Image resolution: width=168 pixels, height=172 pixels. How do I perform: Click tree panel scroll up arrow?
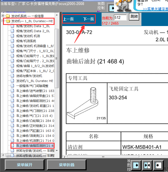[x=57, y=15]
